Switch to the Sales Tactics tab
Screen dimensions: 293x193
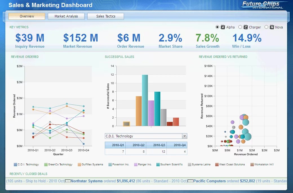105,16
